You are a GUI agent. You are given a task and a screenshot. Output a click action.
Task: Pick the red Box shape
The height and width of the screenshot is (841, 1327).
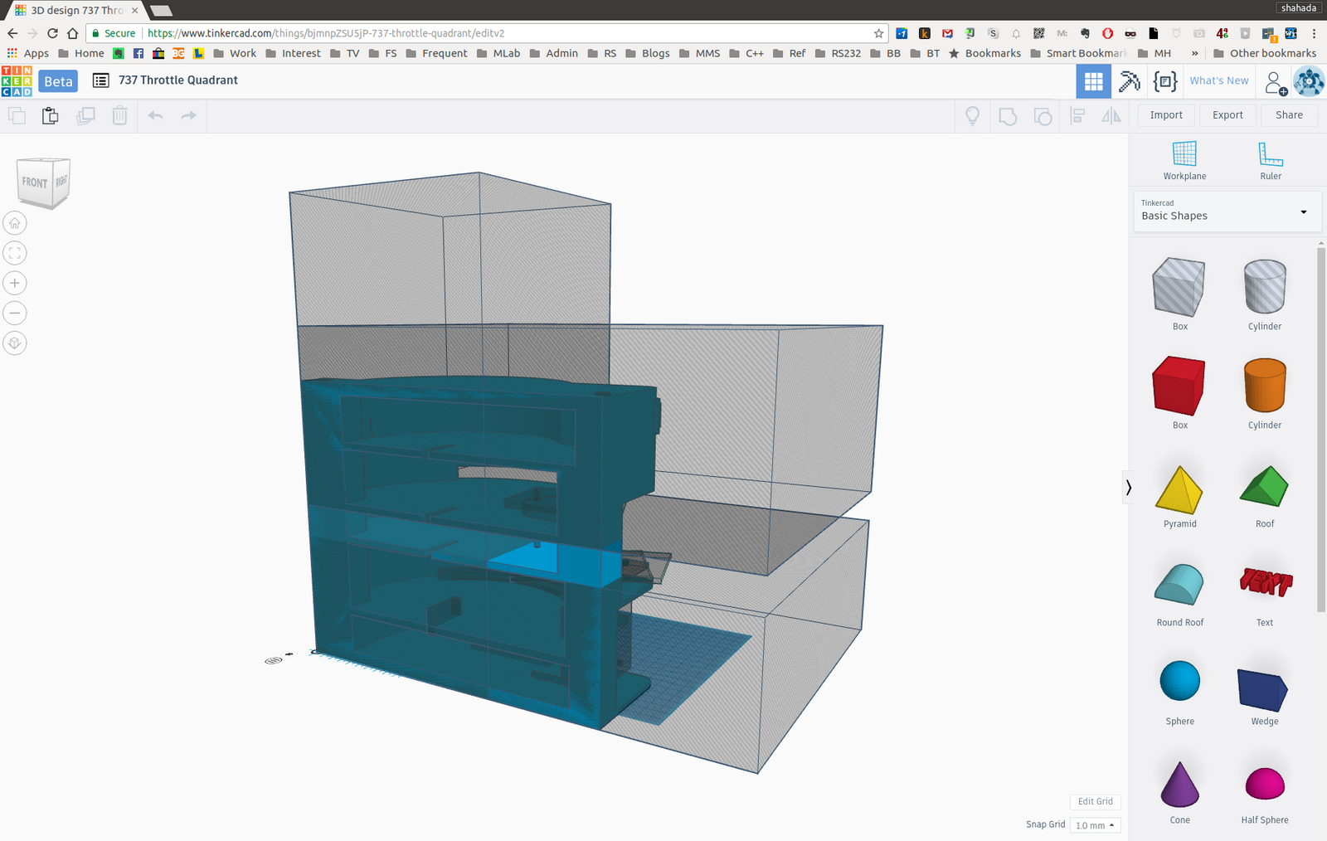(x=1179, y=386)
